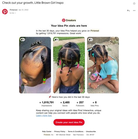This screenshot has width=138, height=139.
Task: Click the page-count badge on third pin
Action: point(90,39)
